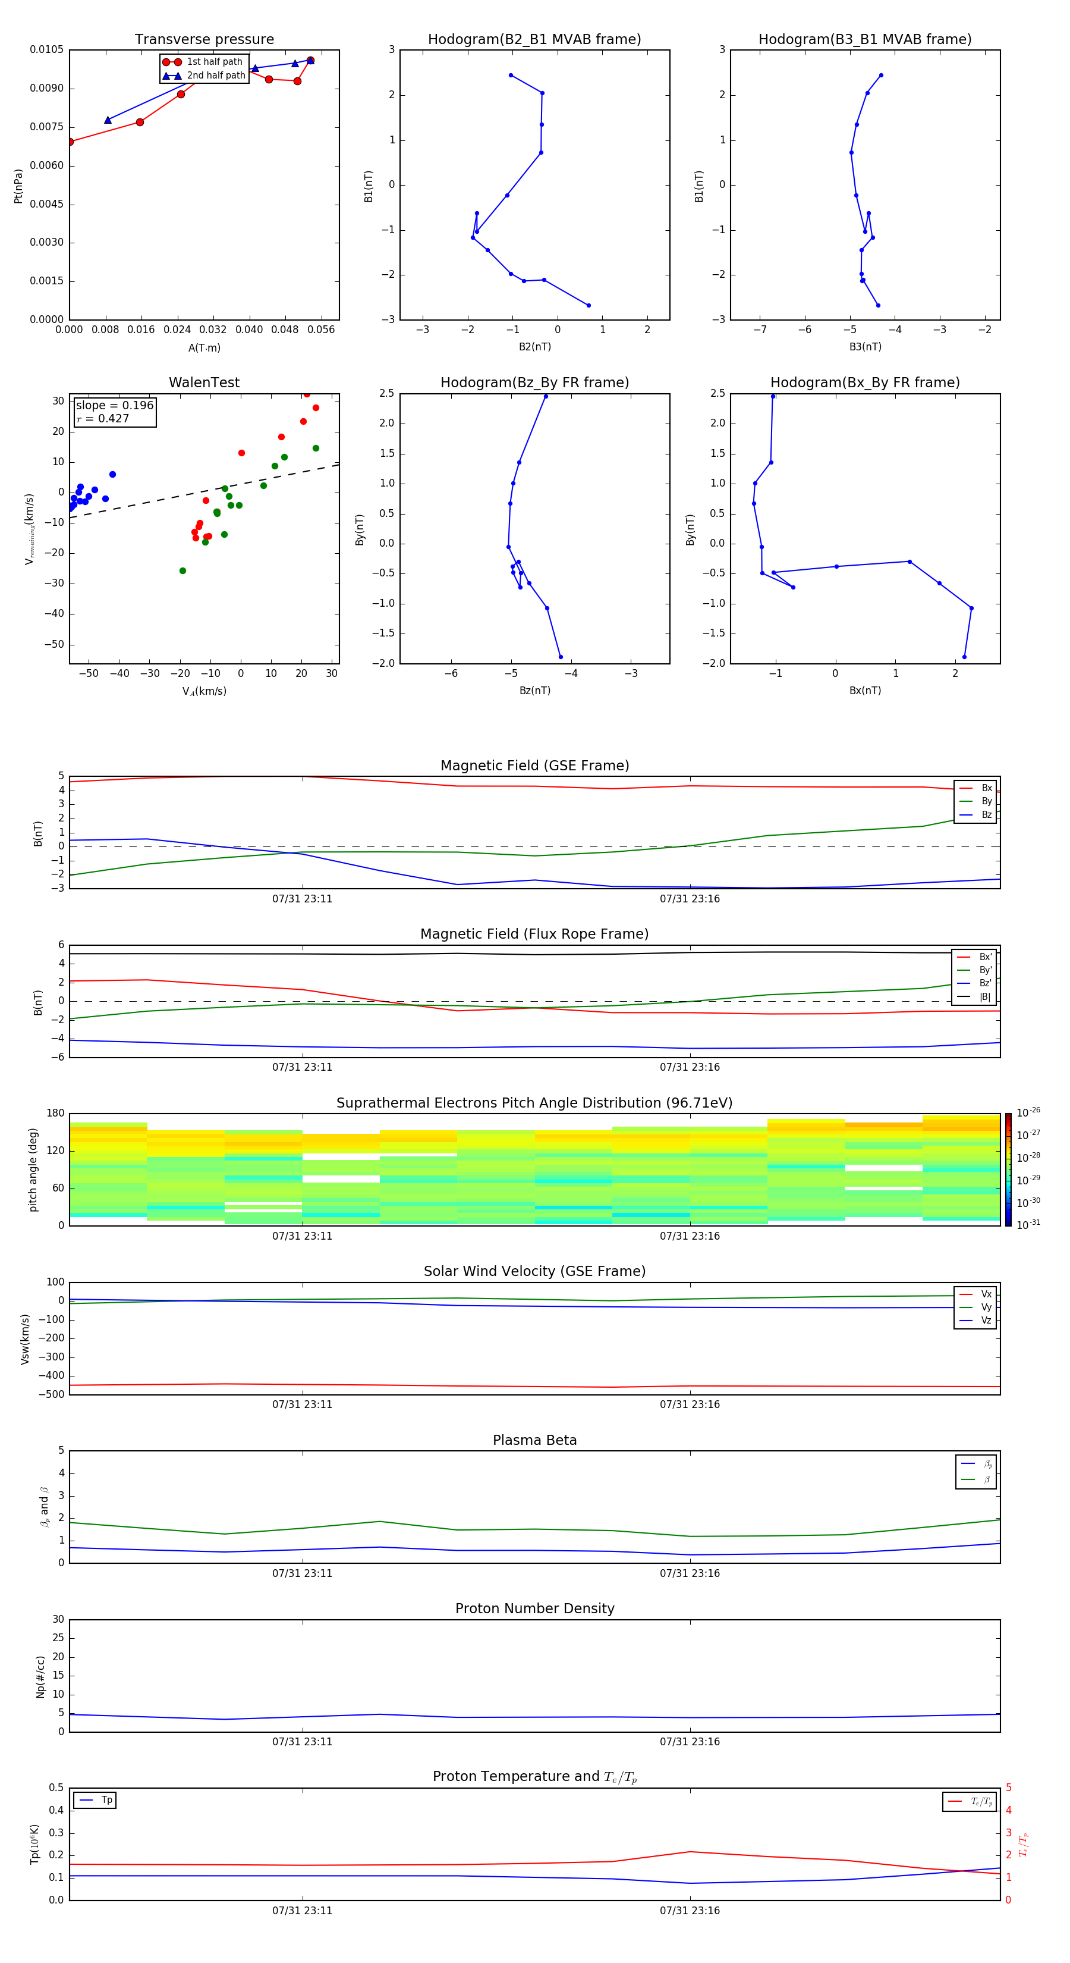Click the VA(km/s) x-axis label in WalenTest

204,692
